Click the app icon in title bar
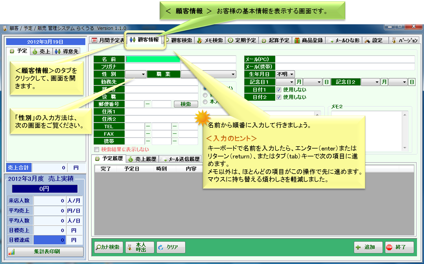Viewport: 424px width, 264px height. pos(5,28)
